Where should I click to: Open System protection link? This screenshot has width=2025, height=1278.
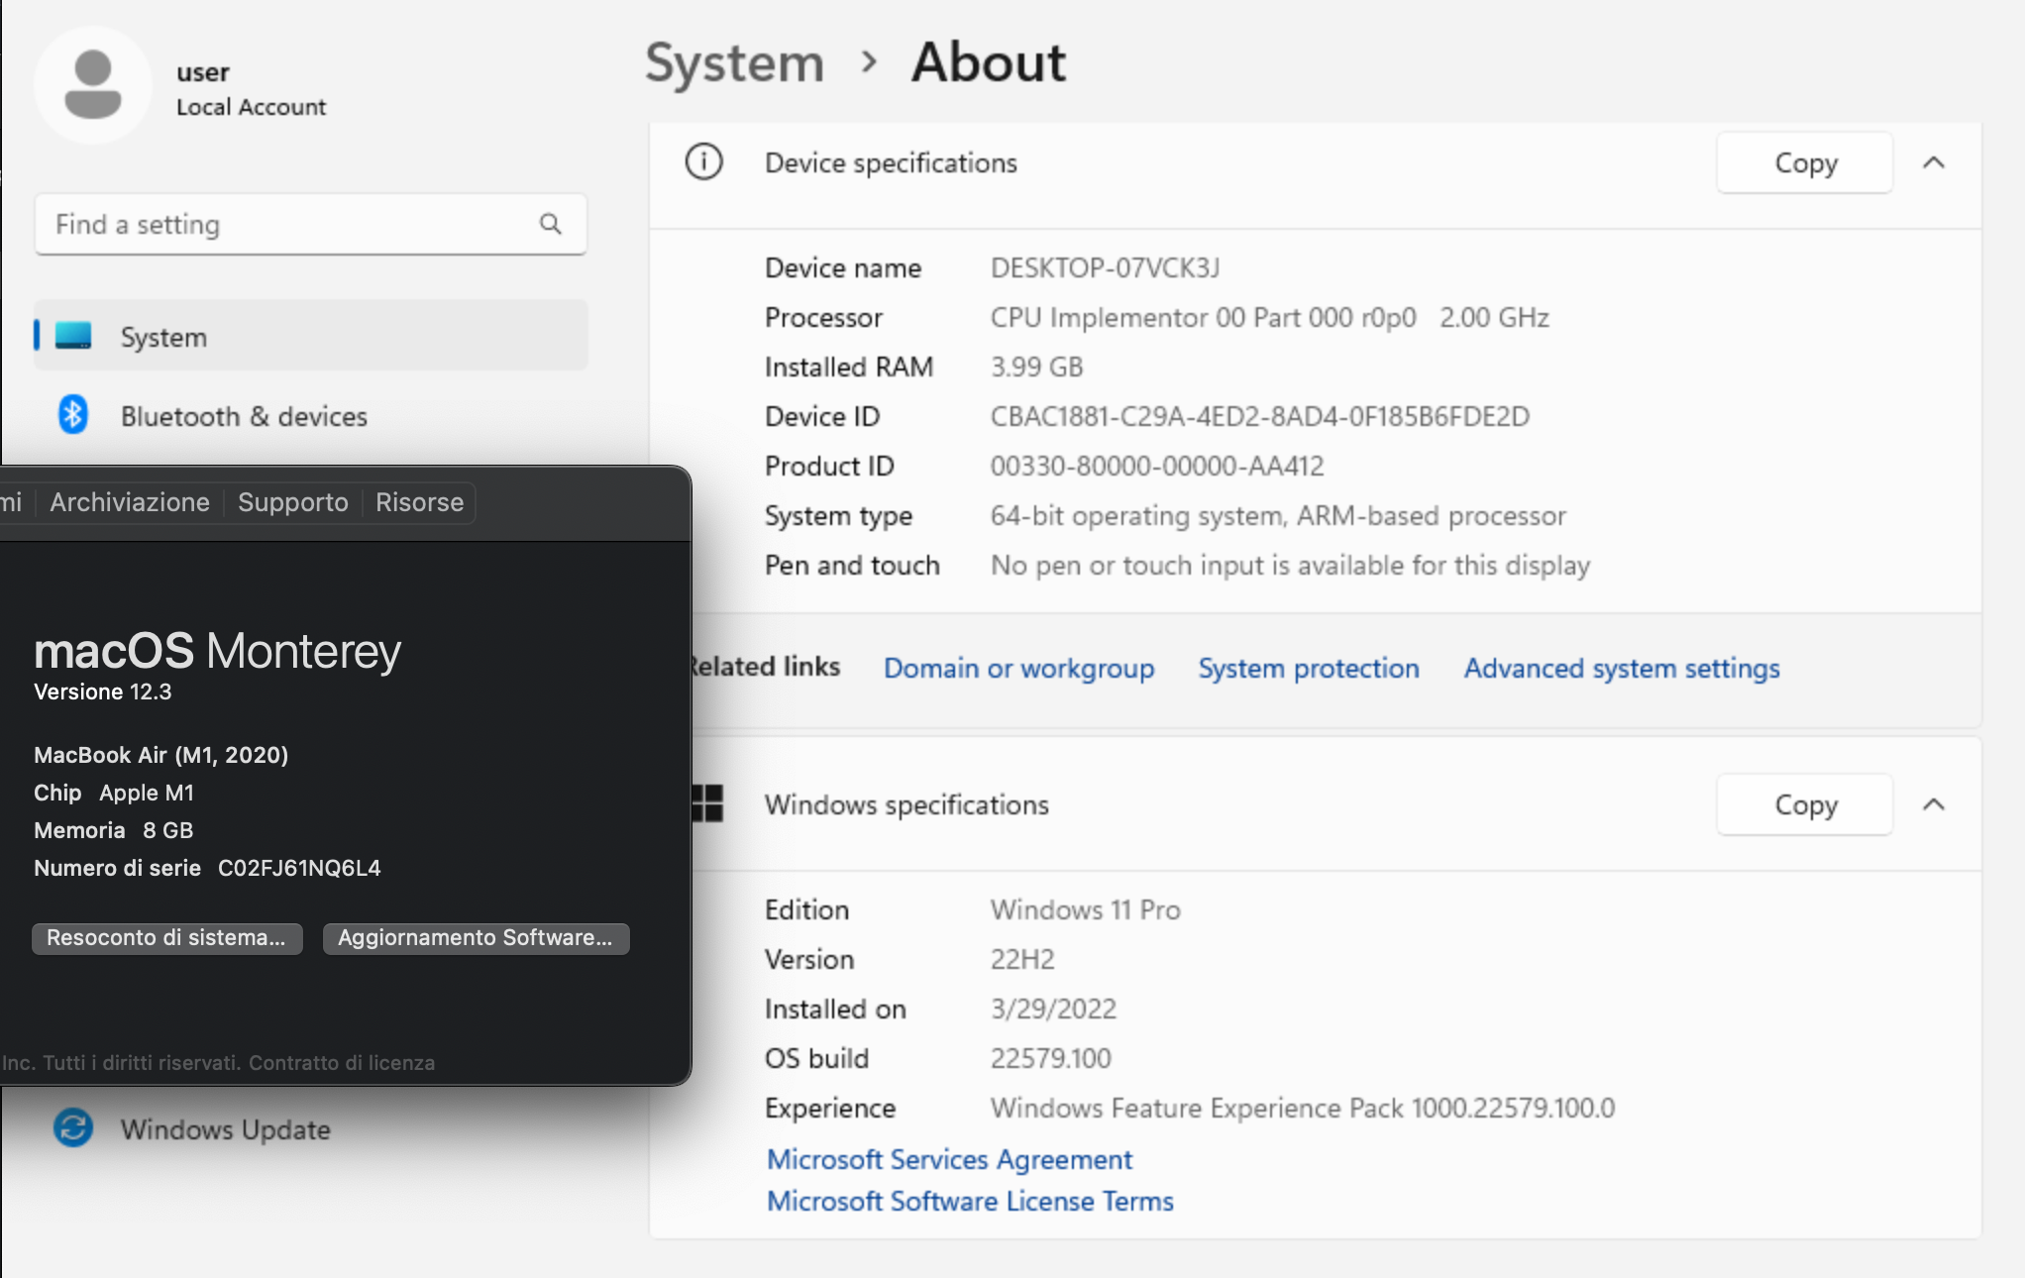click(x=1309, y=668)
